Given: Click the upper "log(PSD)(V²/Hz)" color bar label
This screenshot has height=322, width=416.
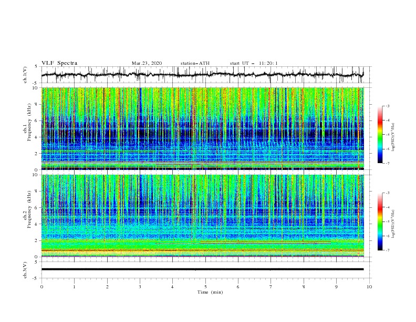Looking at the screenshot, I should 393,137.
